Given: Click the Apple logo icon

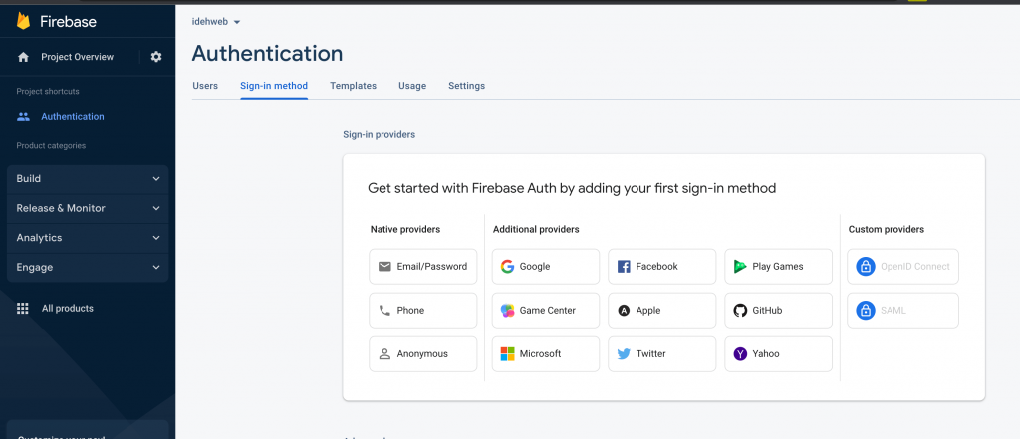Looking at the screenshot, I should [x=624, y=311].
